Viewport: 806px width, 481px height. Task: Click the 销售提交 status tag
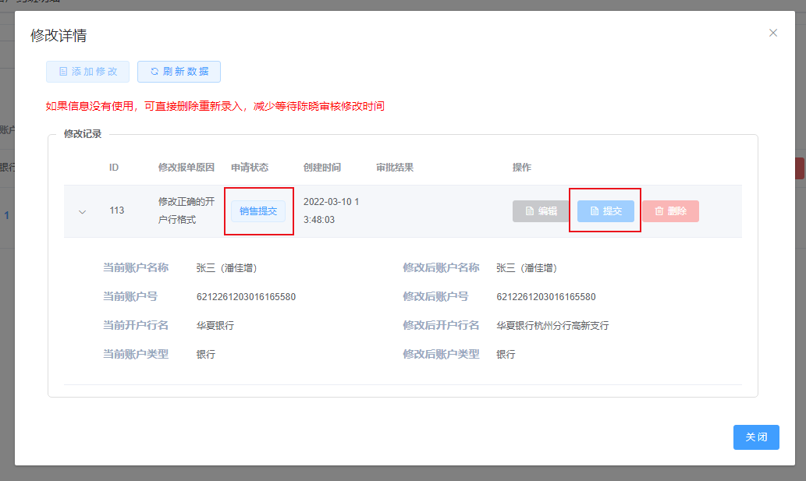pos(258,211)
